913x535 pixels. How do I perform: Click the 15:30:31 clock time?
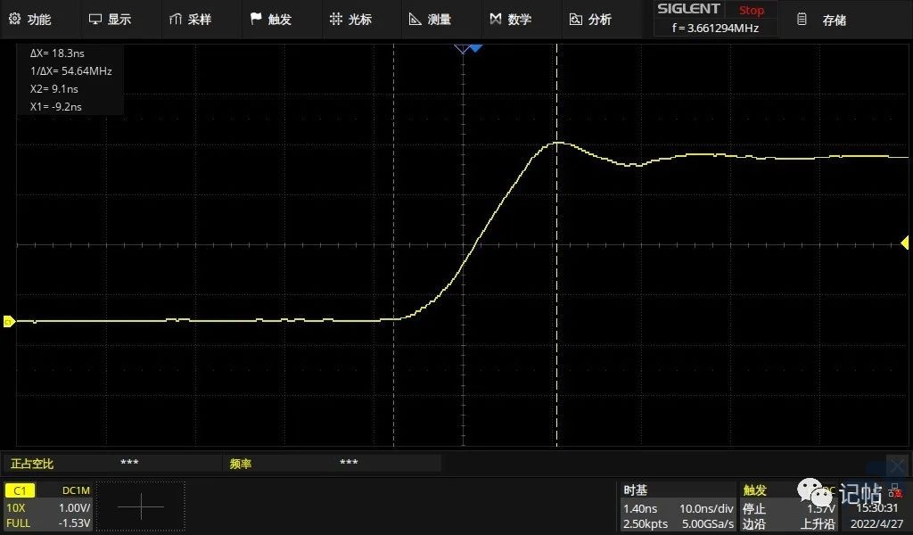[x=876, y=507]
